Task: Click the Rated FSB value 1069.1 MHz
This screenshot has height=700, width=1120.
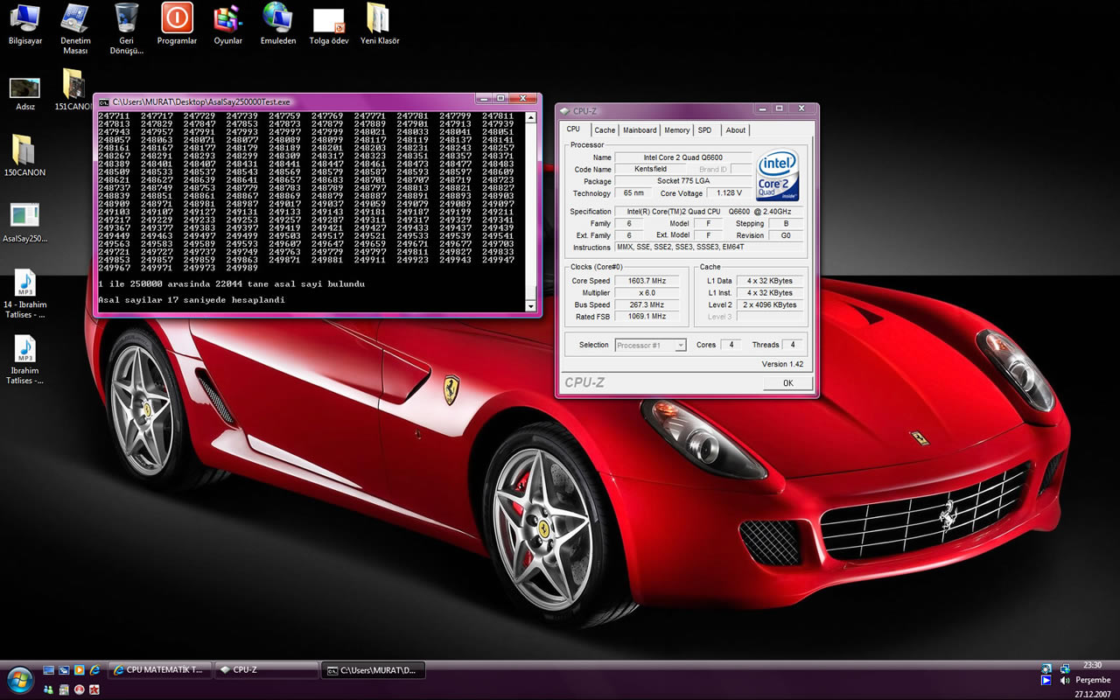Action: (647, 317)
